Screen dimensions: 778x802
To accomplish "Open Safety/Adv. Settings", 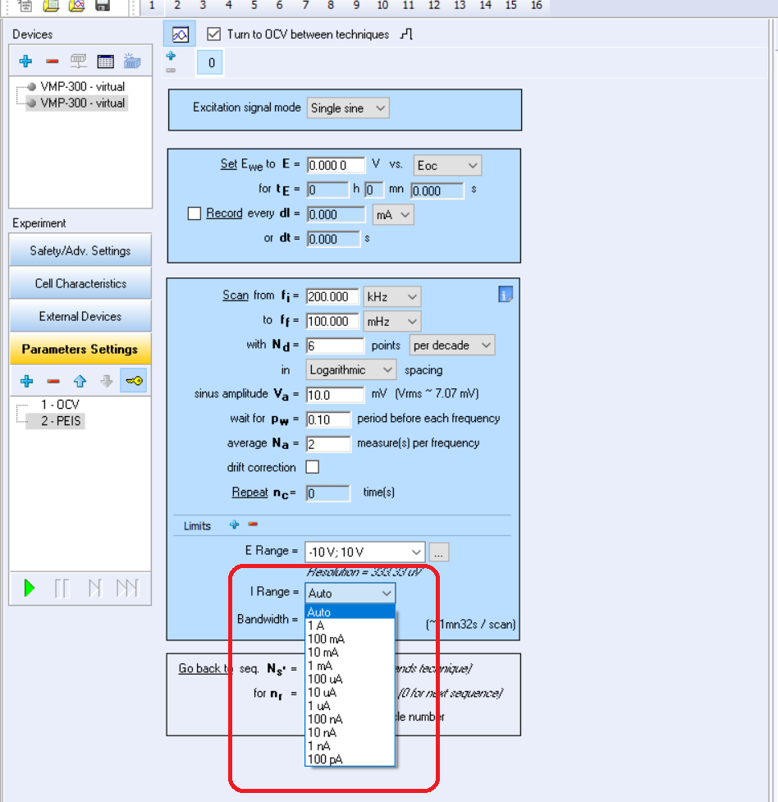I will click(x=80, y=250).
